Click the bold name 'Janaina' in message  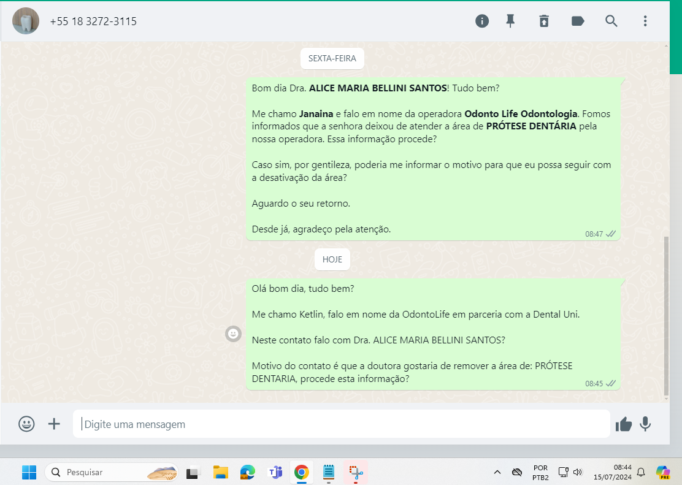pos(316,114)
